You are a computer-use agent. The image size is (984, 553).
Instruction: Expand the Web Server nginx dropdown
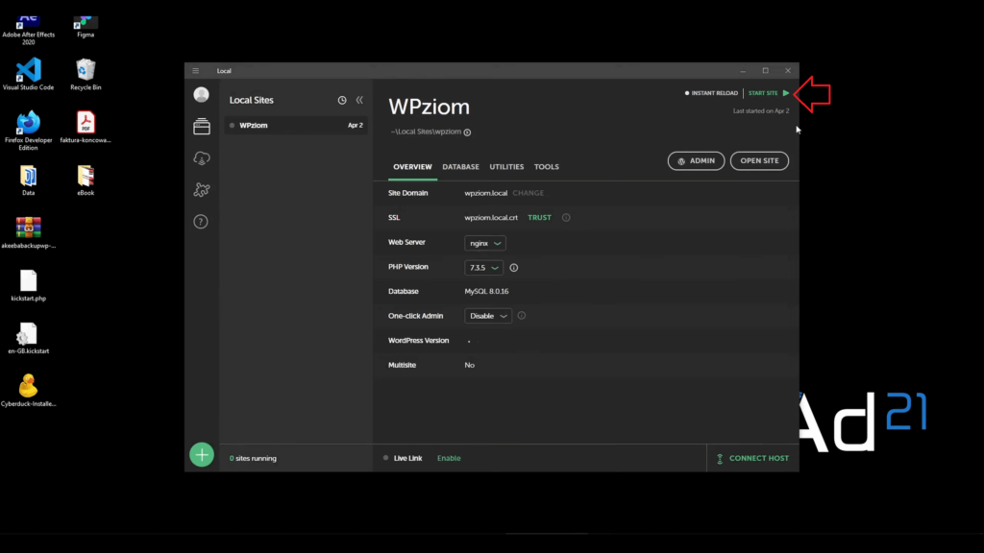tap(485, 243)
